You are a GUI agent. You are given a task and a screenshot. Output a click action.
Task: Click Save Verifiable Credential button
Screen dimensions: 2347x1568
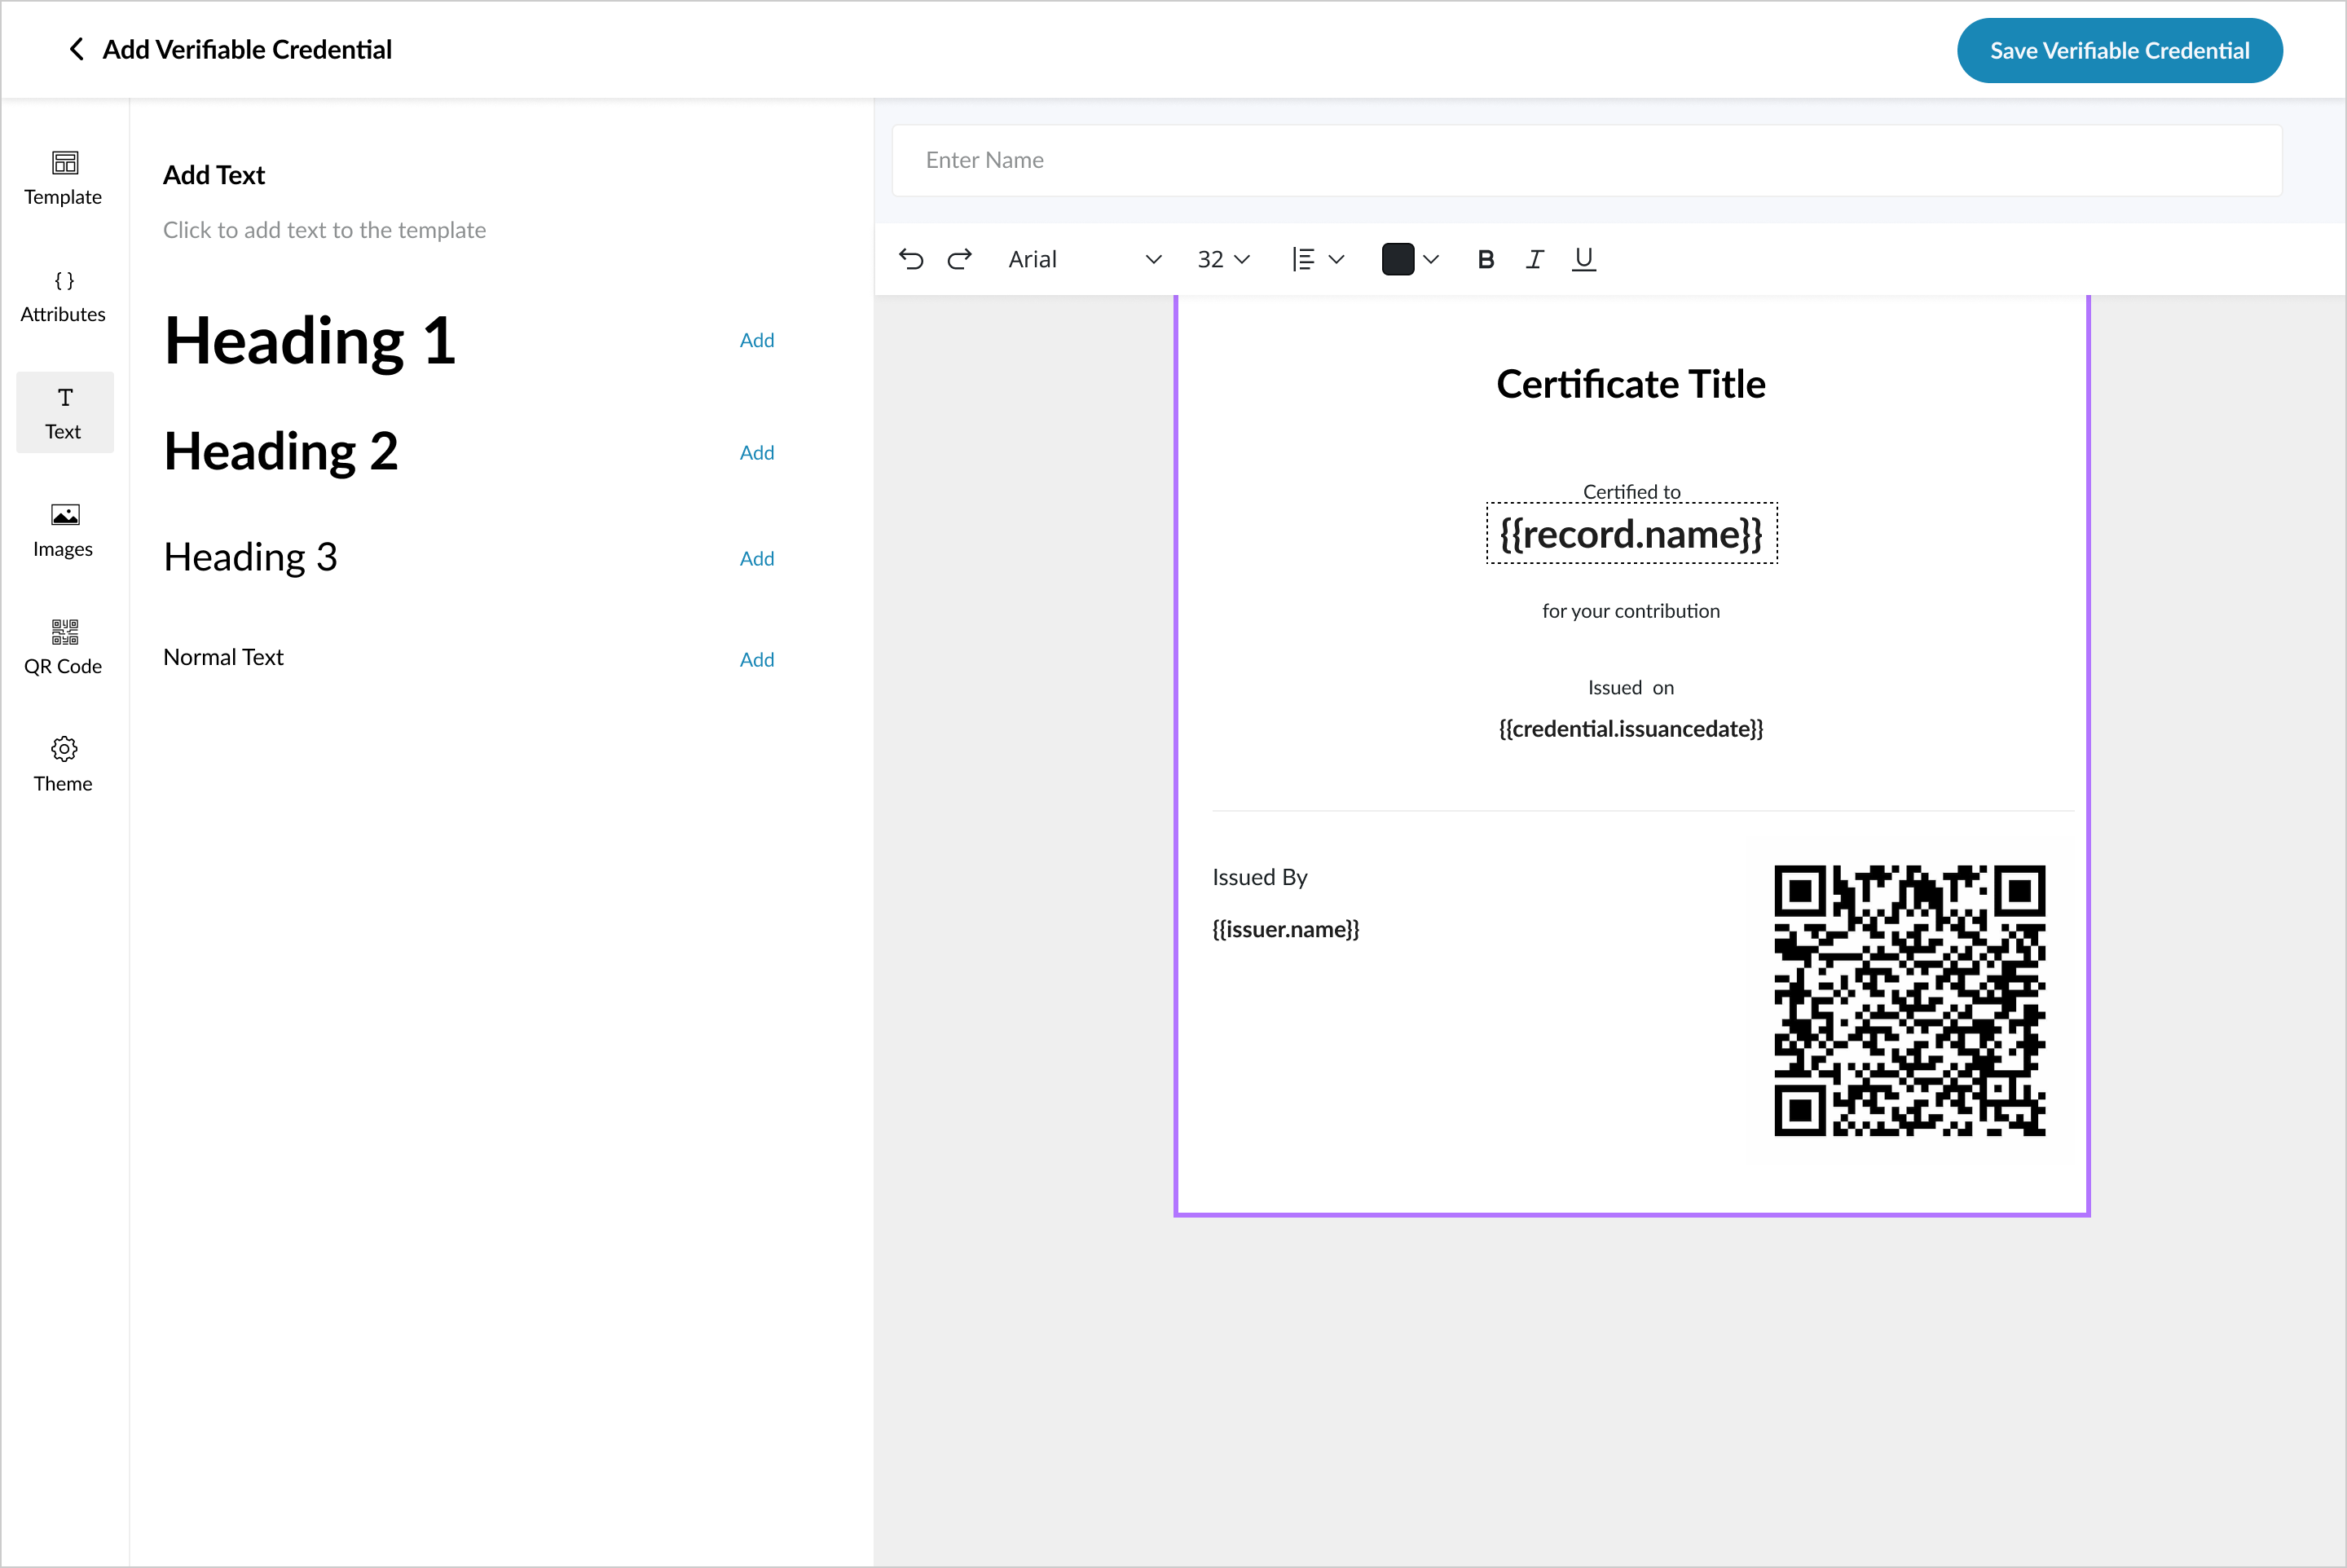tap(2119, 50)
